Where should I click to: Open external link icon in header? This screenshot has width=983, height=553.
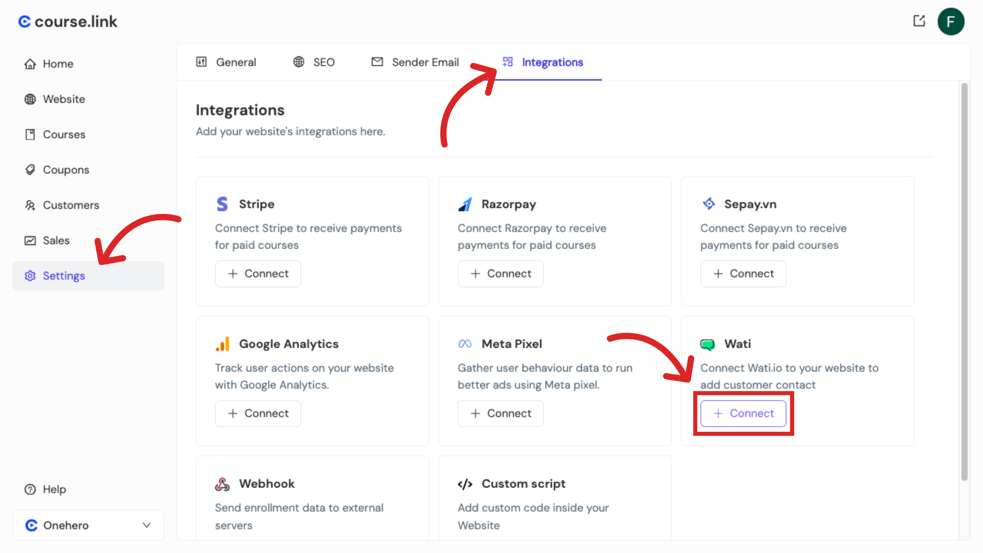click(919, 21)
